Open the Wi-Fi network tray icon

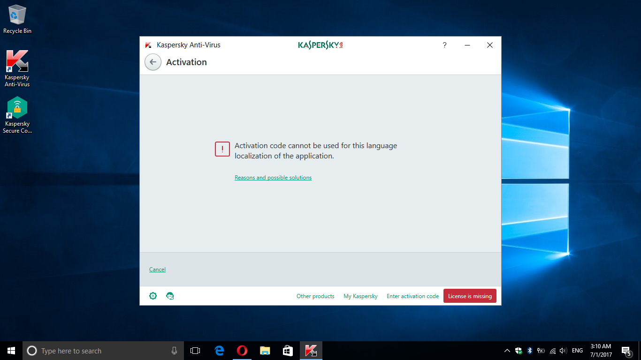553,351
